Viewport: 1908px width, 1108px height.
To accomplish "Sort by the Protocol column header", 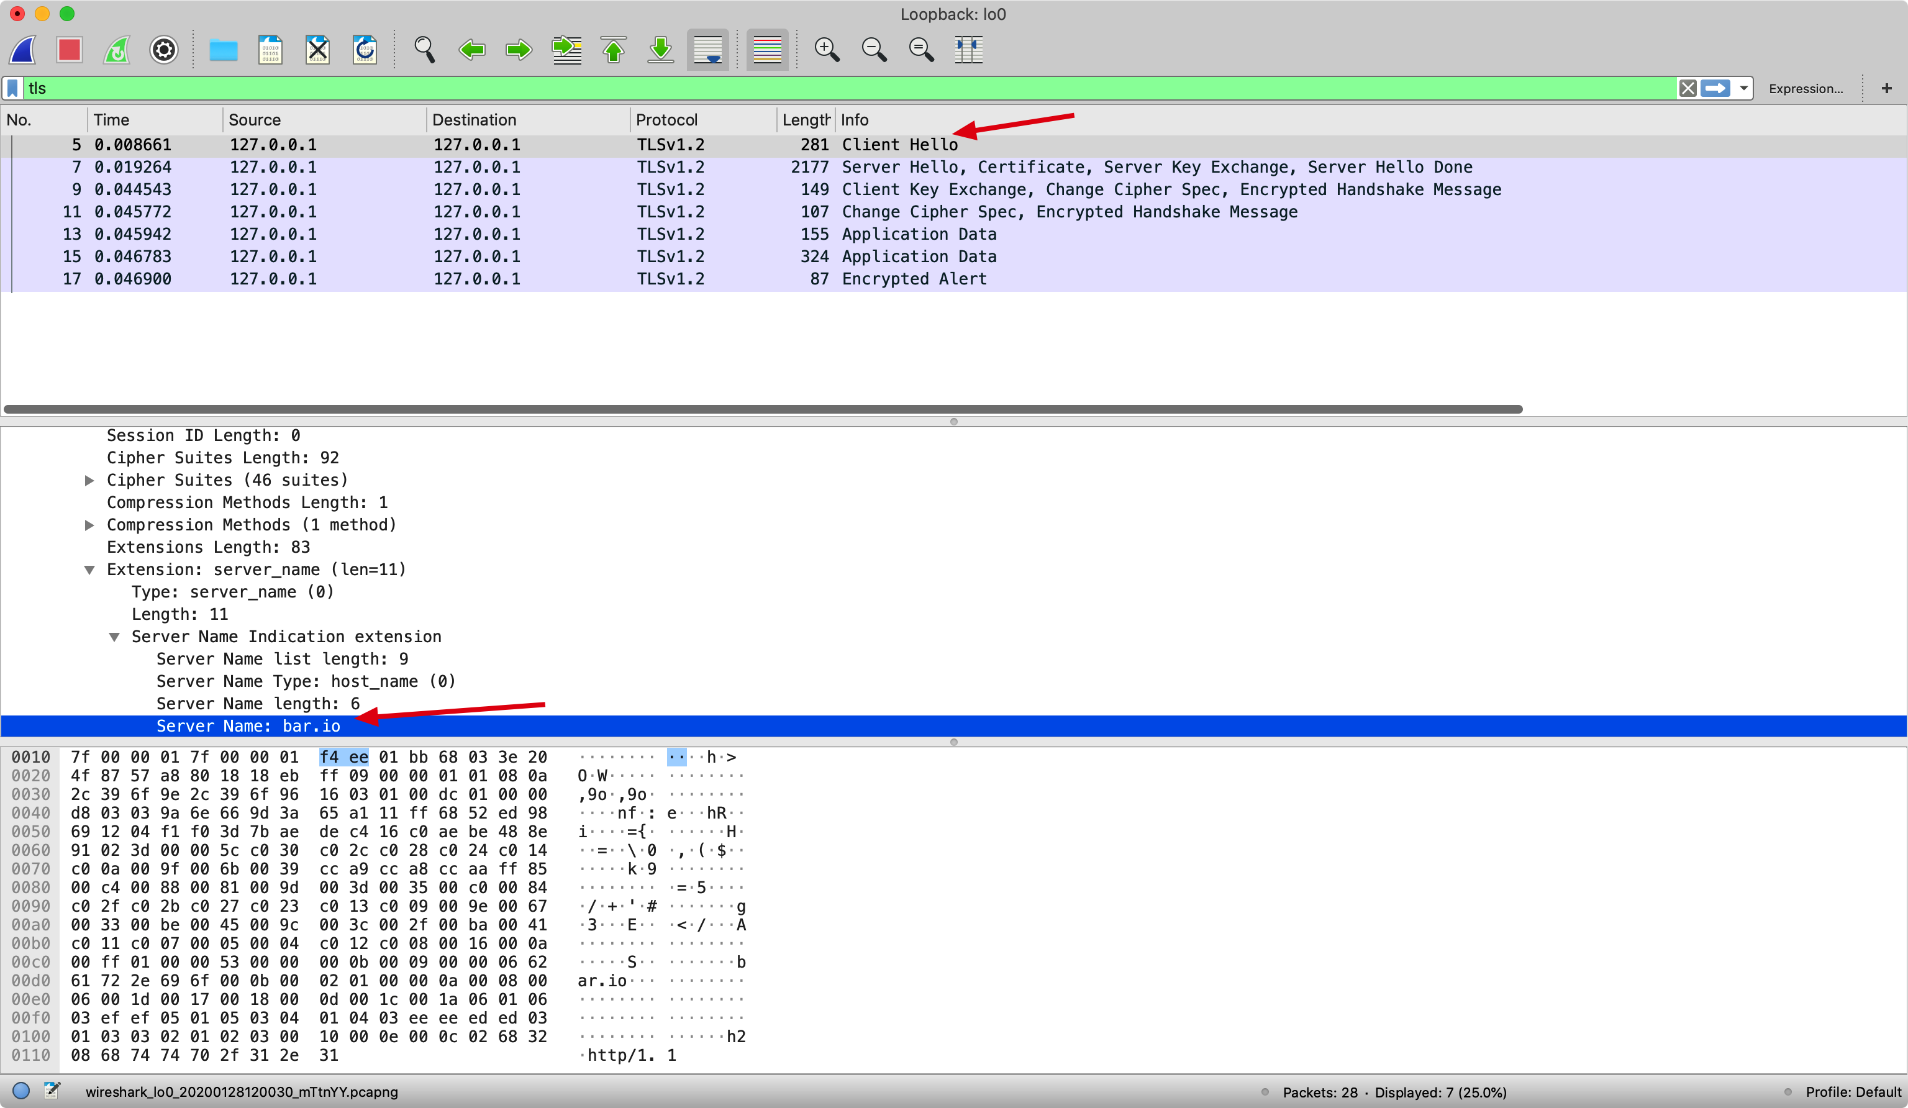I will (x=666, y=120).
